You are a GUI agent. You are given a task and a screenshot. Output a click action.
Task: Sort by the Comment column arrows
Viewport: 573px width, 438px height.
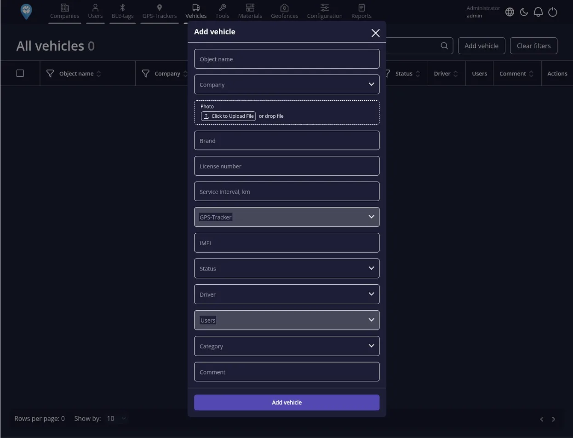pos(531,74)
